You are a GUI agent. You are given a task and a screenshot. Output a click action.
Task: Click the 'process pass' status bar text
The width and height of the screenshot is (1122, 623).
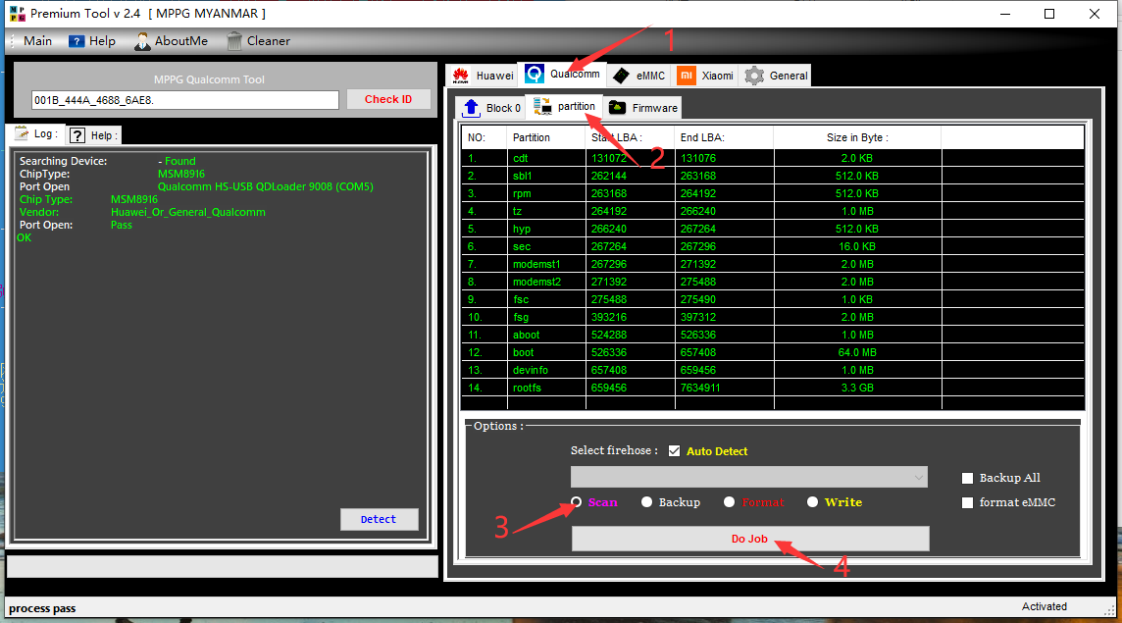[42, 608]
